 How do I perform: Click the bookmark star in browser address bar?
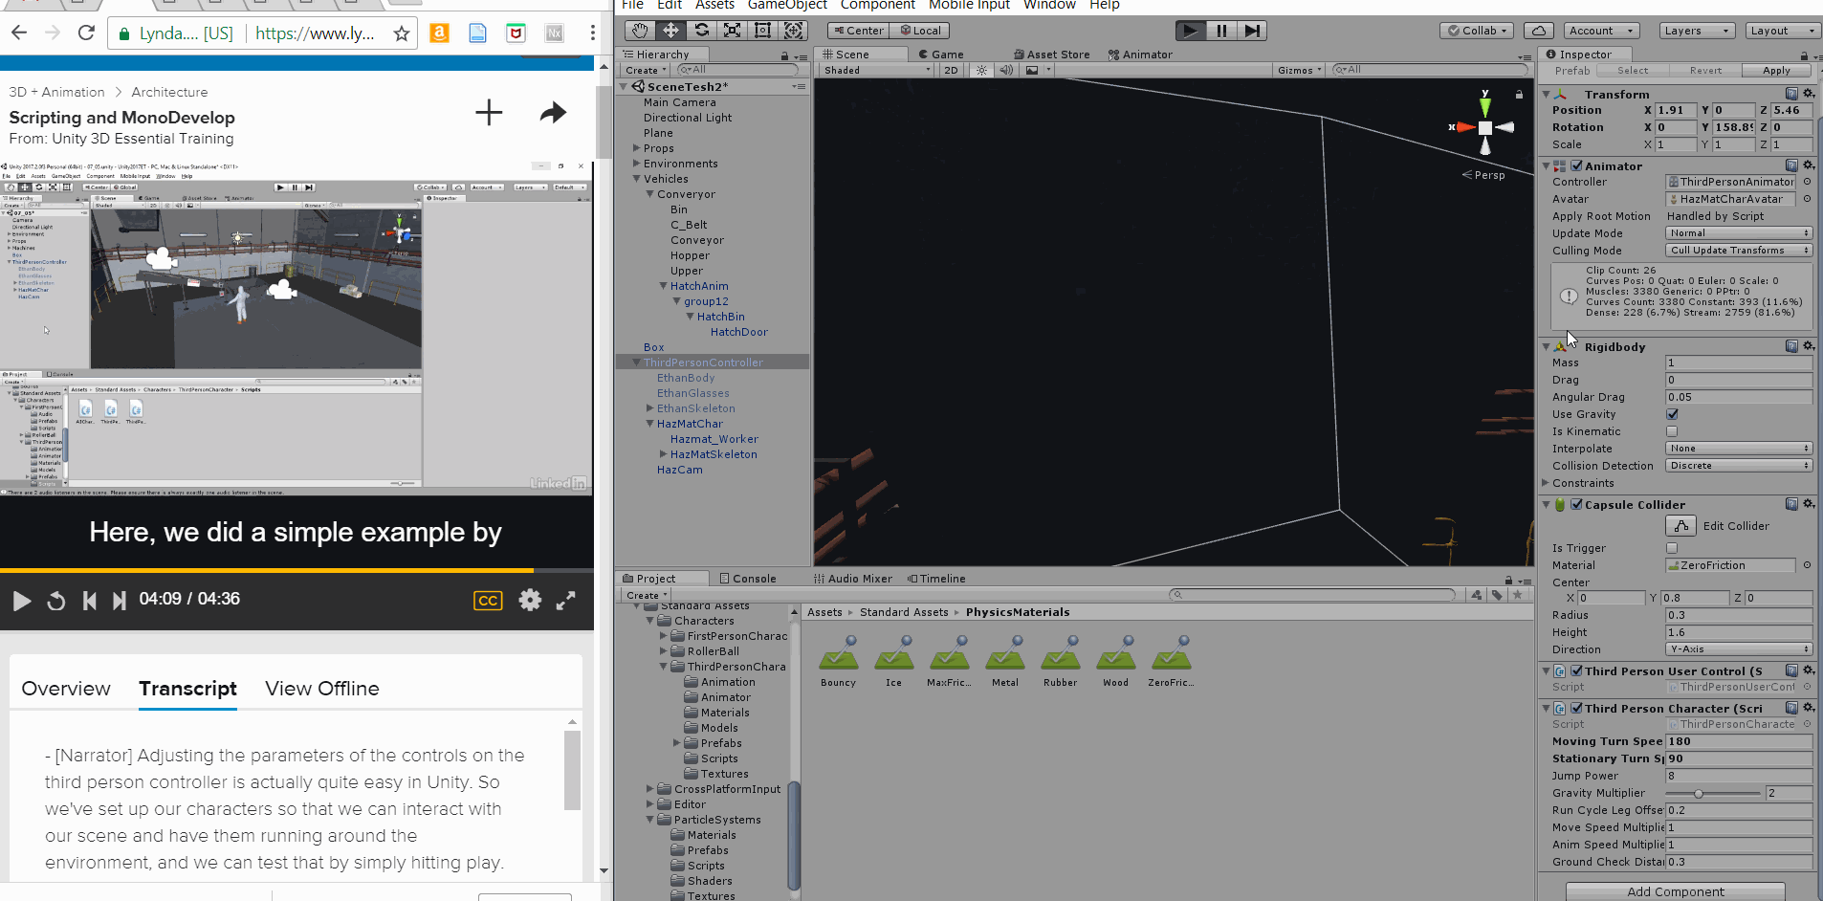[402, 33]
